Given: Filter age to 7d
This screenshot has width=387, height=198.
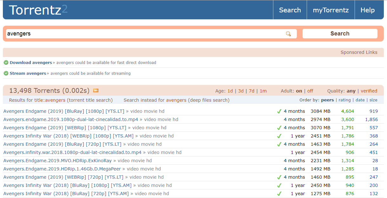Looking at the screenshot, I should click(251, 91).
